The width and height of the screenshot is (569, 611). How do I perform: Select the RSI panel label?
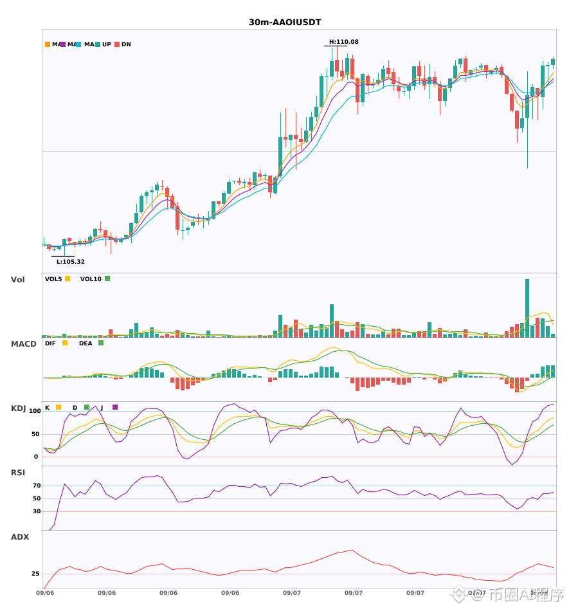click(17, 472)
